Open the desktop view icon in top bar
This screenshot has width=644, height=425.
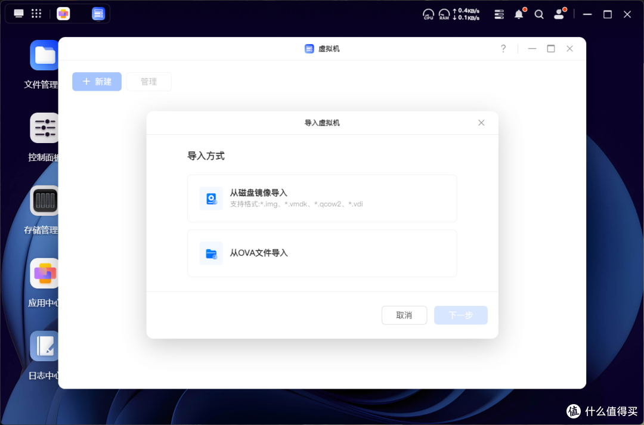tap(19, 14)
